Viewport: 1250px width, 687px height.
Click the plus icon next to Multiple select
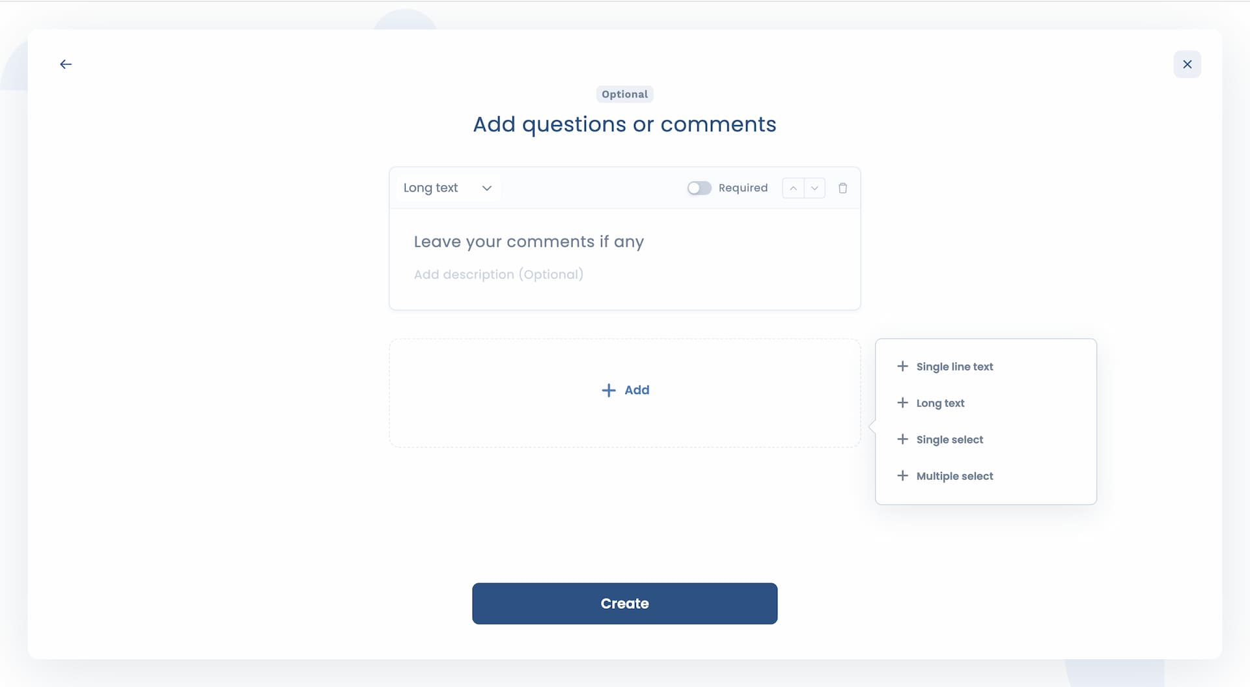point(902,475)
